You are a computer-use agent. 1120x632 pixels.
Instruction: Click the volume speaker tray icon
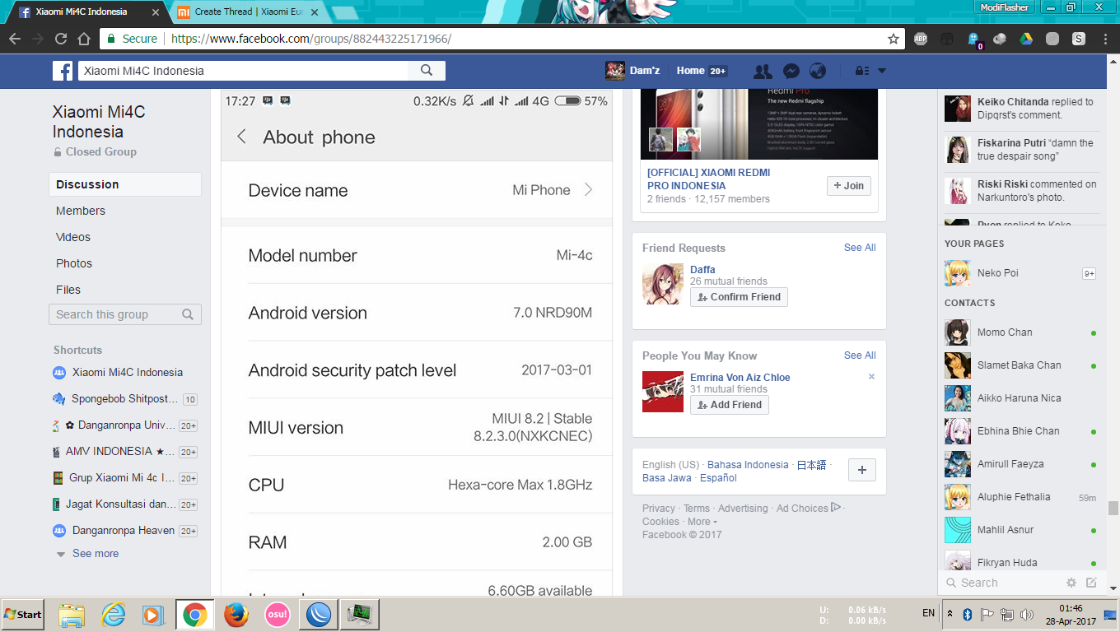(x=1026, y=615)
